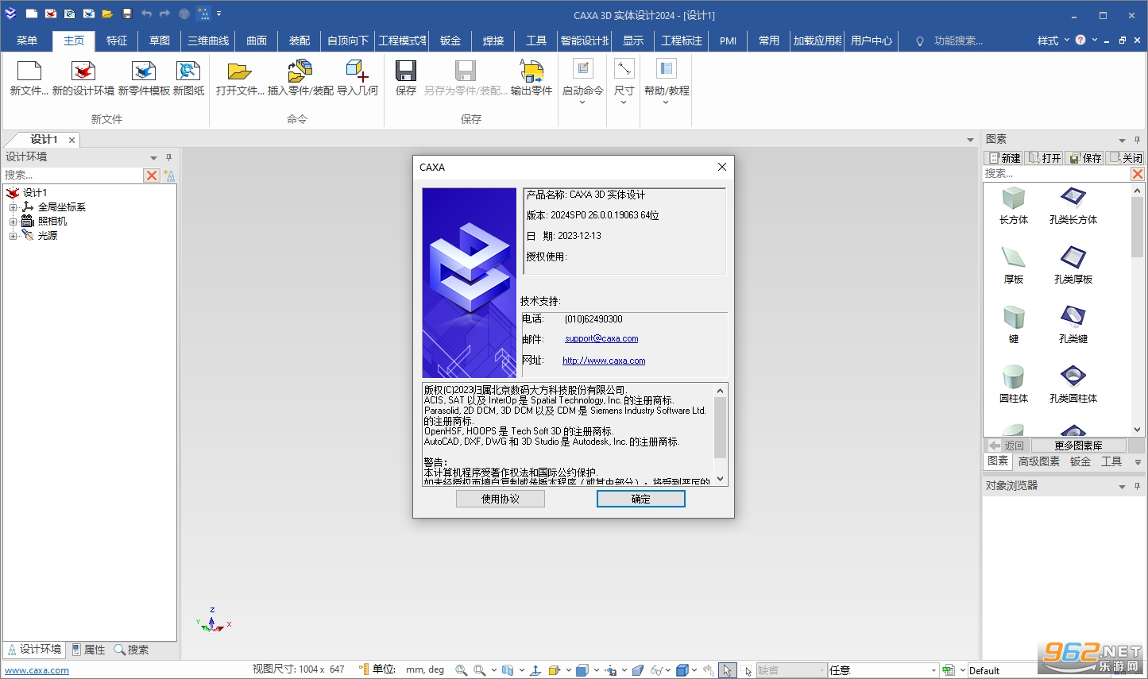1148x679 pixels.
Task: Pick the 长方体 shape in the catalog
Action: 1014,206
